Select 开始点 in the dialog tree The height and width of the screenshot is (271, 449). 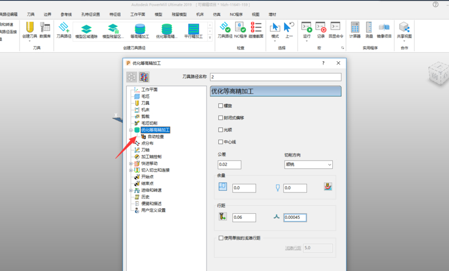147,177
